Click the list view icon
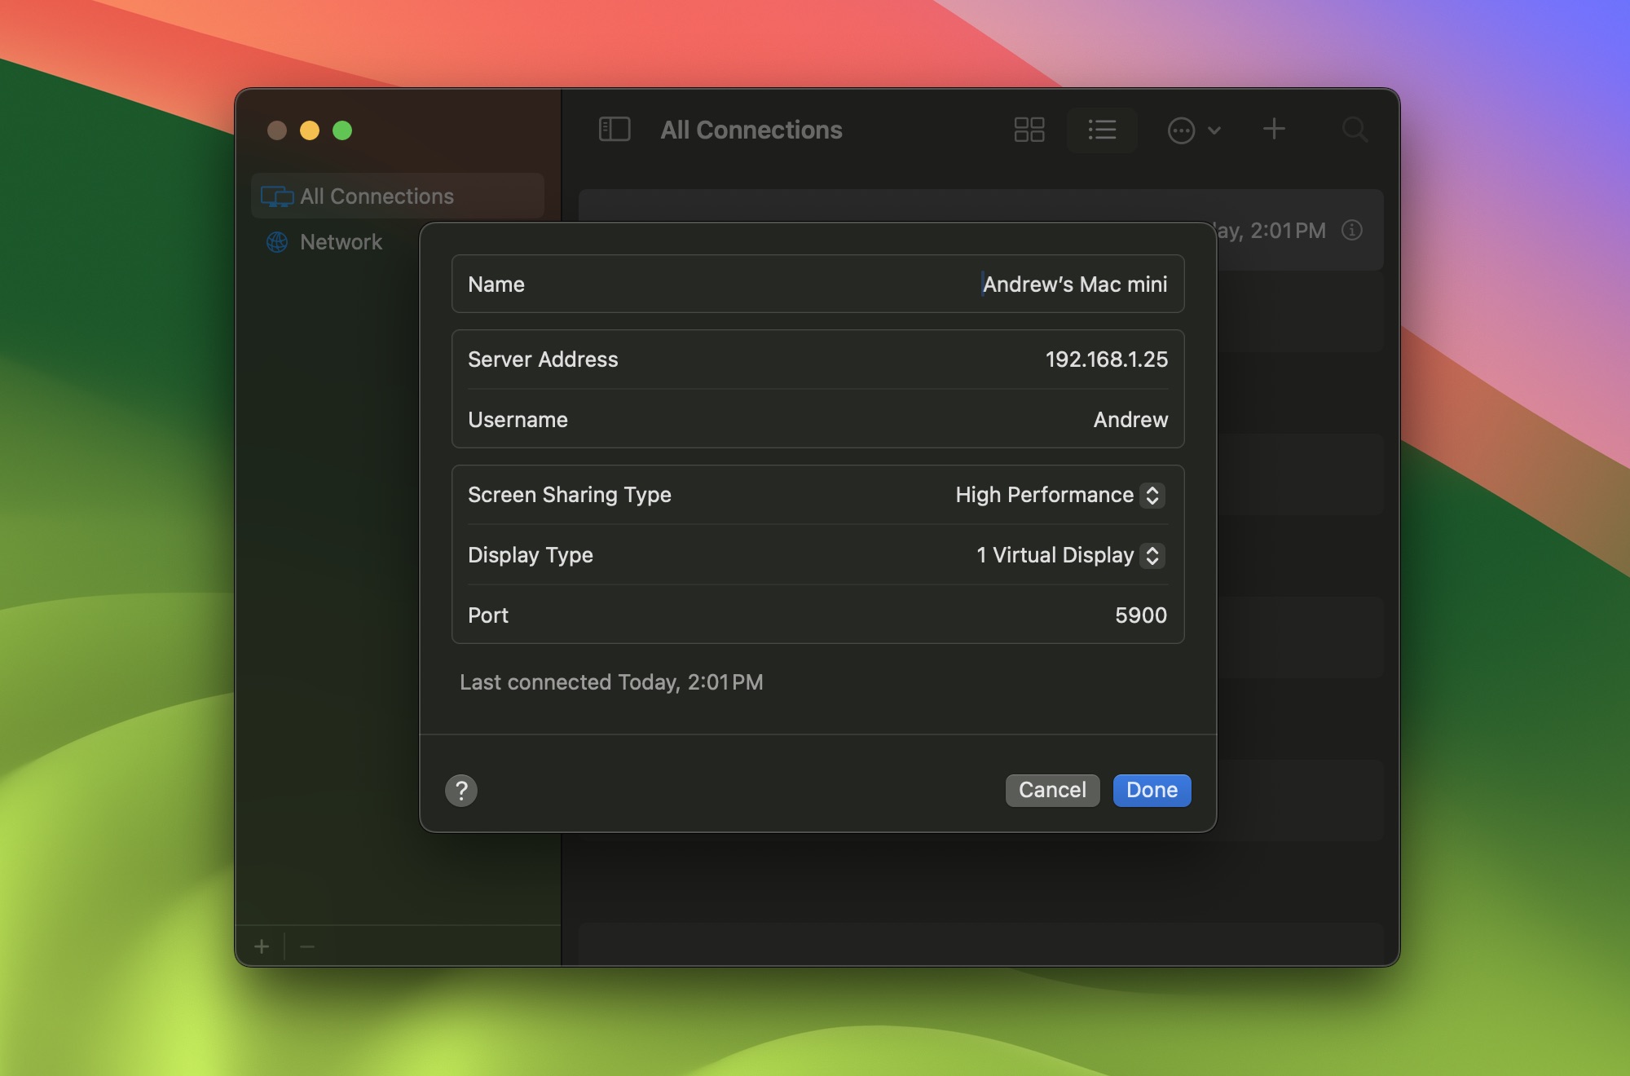 [x=1101, y=130]
